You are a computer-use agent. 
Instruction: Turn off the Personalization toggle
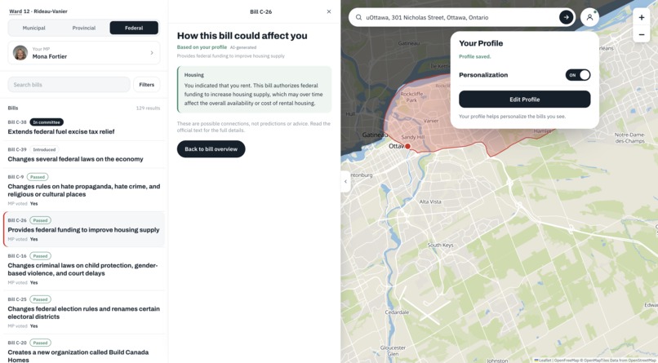(x=578, y=75)
